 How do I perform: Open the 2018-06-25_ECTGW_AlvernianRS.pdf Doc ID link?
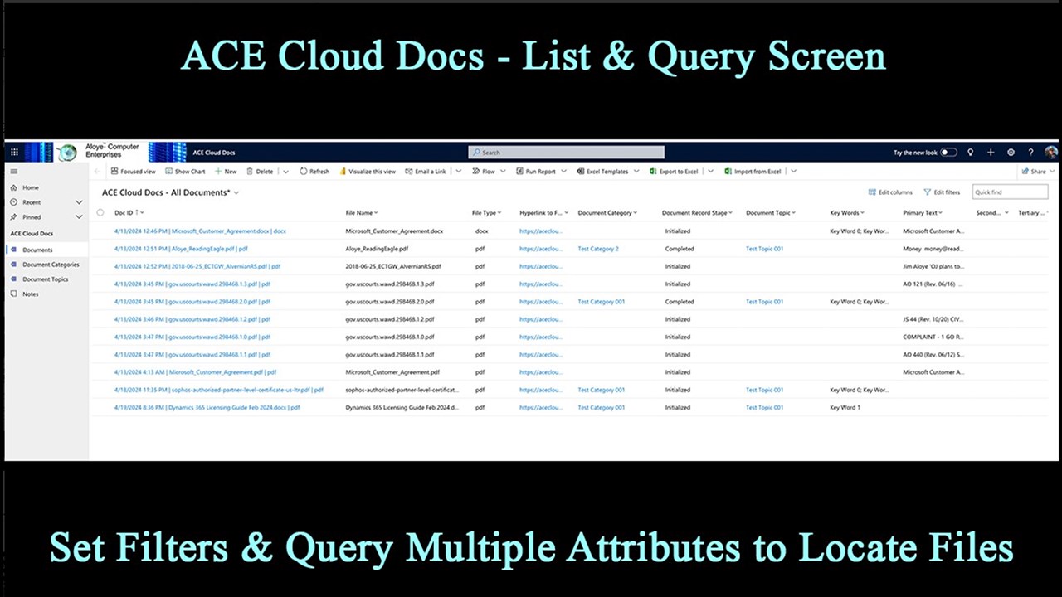[197, 266]
